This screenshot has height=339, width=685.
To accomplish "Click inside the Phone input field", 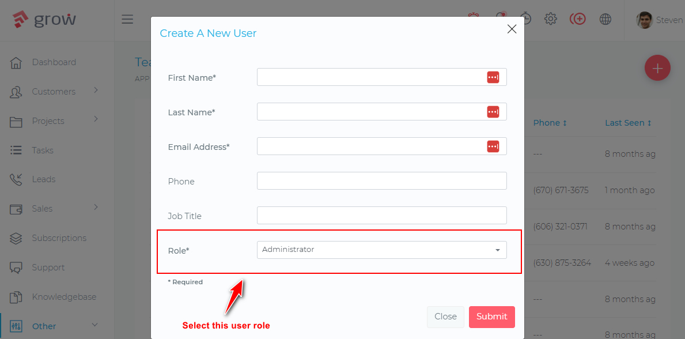I will 381,180.
